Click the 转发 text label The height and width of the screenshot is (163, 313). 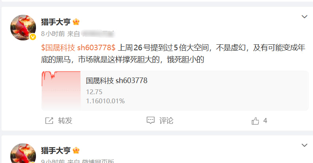[x=65, y=121]
